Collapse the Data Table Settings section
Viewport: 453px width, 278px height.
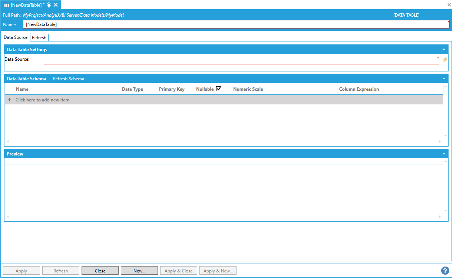tap(444, 50)
